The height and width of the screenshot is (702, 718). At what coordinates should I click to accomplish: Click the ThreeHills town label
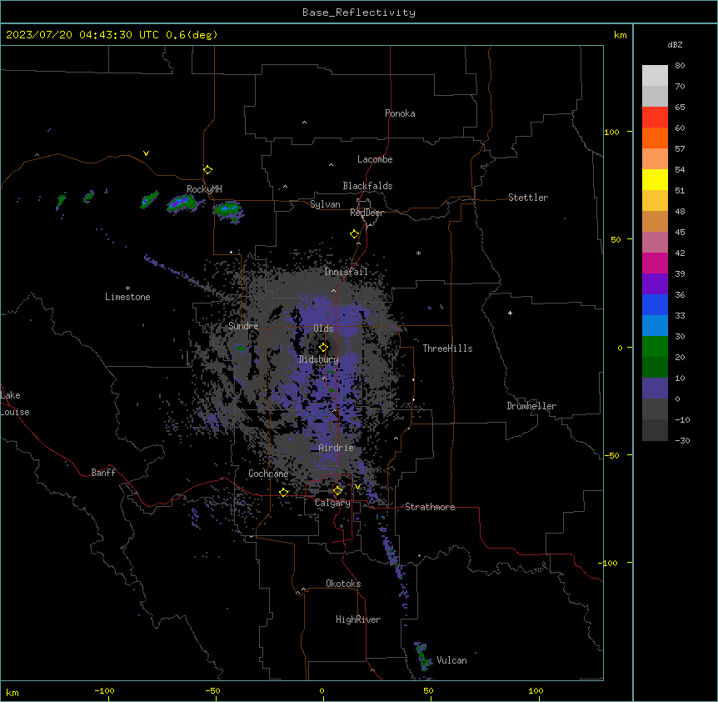coord(447,348)
